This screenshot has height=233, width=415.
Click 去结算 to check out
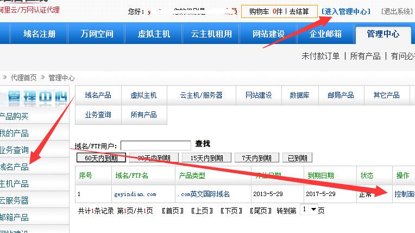[300, 11]
